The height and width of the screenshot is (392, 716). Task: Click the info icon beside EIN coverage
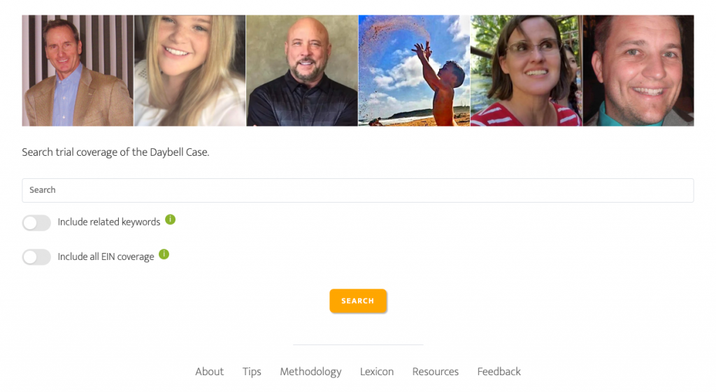164,254
